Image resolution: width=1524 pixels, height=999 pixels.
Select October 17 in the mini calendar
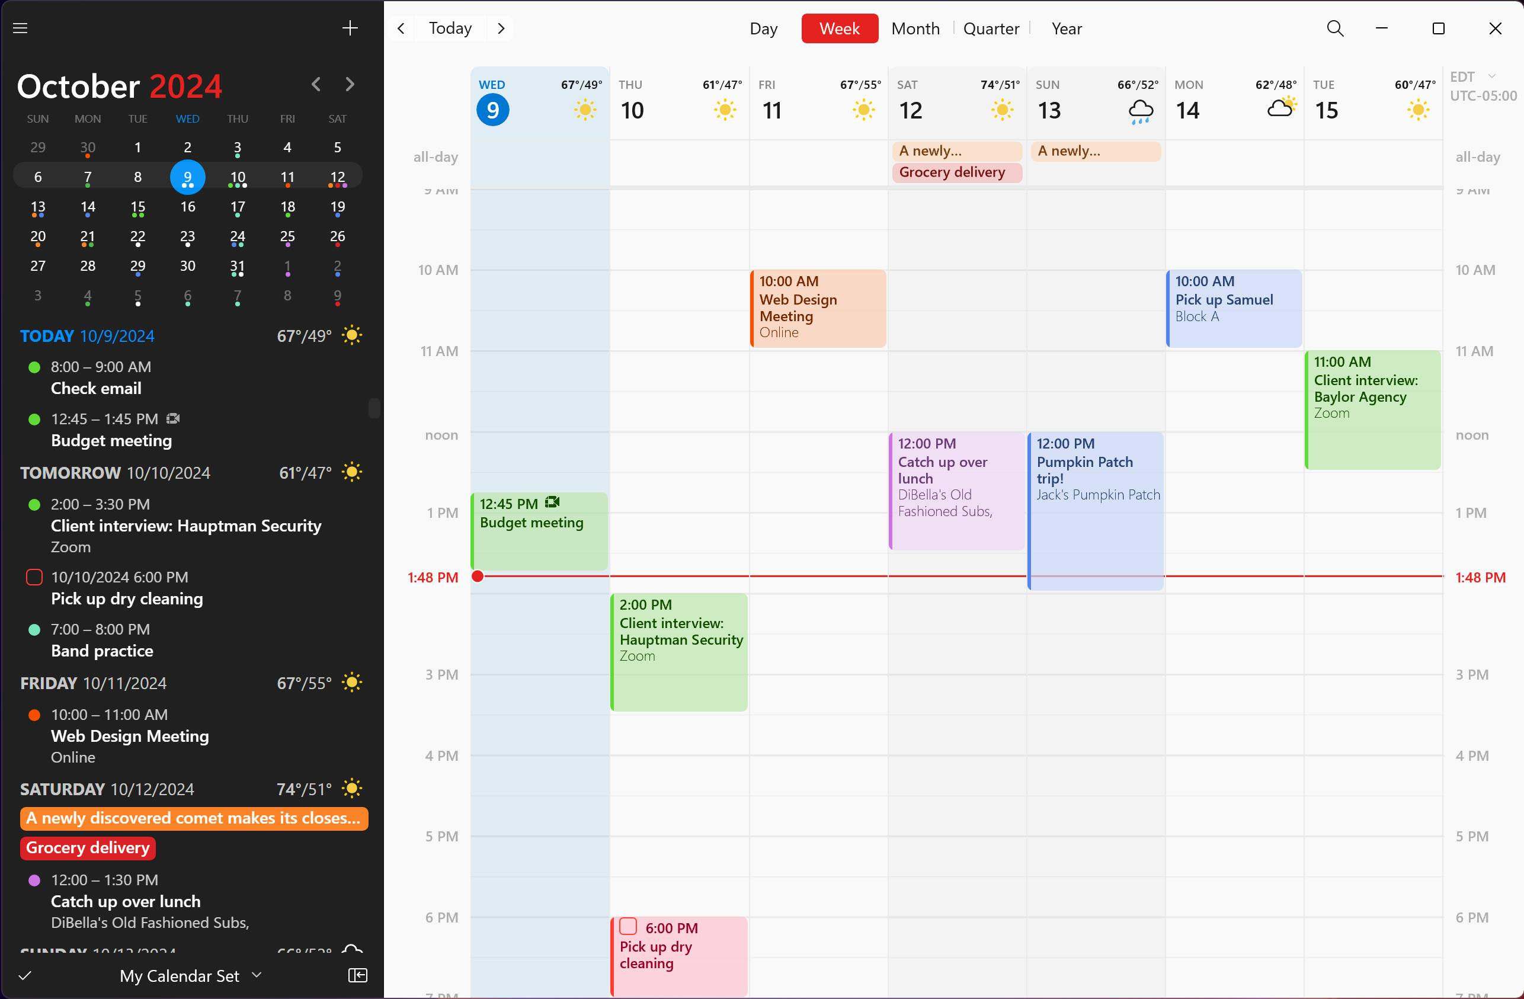point(238,207)
